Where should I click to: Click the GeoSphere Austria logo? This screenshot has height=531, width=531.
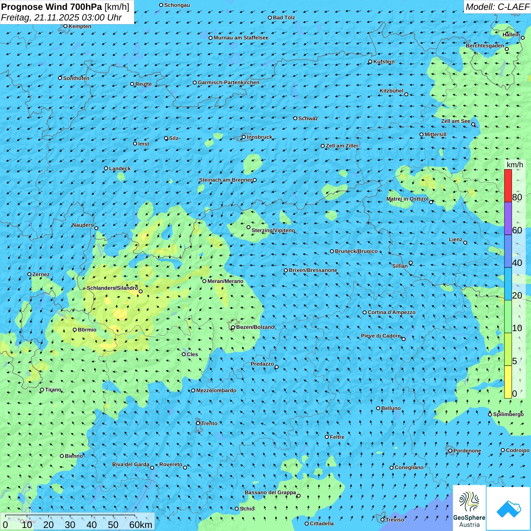pyautogui.click(x=469, y=507)
